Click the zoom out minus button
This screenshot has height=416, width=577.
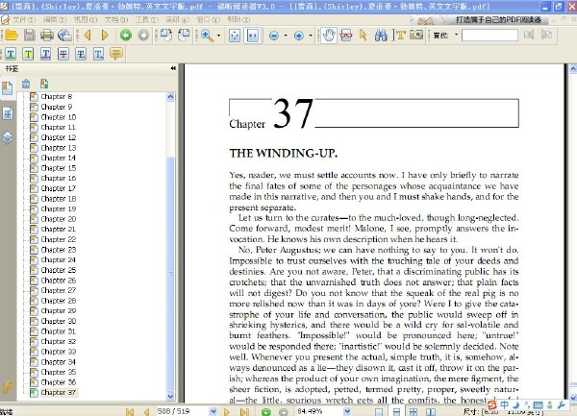pos(274,36)
